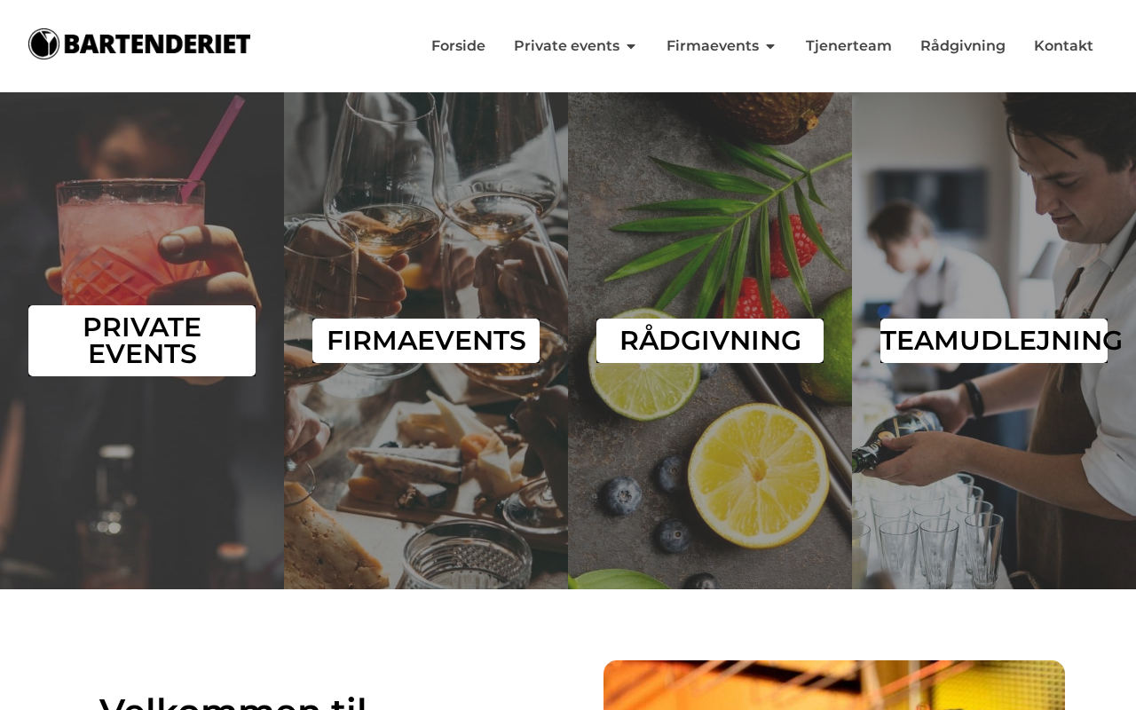1136x710 pixels.
Task: Click the FIRMAEVENTS banner button
Action: (x=426, y=341)
